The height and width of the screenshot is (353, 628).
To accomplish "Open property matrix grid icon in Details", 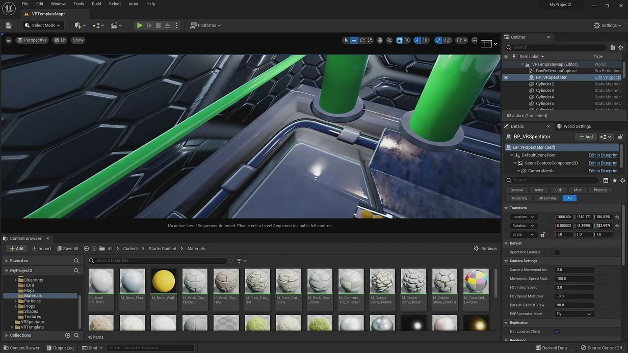I will (x=606, y=180).
